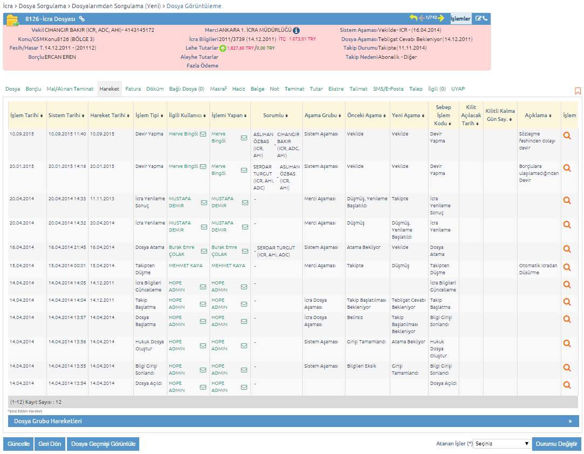Image resolution: width=584 pixels, height=454 pixels.
Task: Switch to the Haciz tab
Action: (x=239, y=89)
